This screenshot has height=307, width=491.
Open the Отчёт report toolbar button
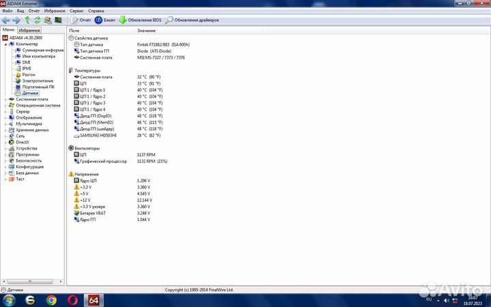pyautogui.click(x=80, y=20)
